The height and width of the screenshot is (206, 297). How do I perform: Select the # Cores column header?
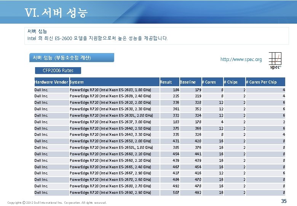pyautogui.click(x=212, y=82)
